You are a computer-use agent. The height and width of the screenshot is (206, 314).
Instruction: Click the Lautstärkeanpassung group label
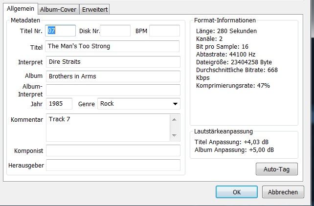tap(224, 131)
